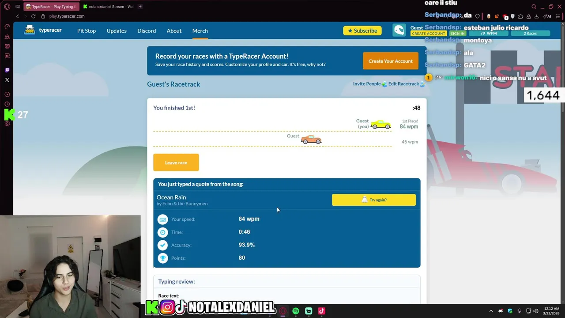This screenshot has height=318, width=565.
Task: Click the 2 Races stat badge
Action: click(530, 34)
